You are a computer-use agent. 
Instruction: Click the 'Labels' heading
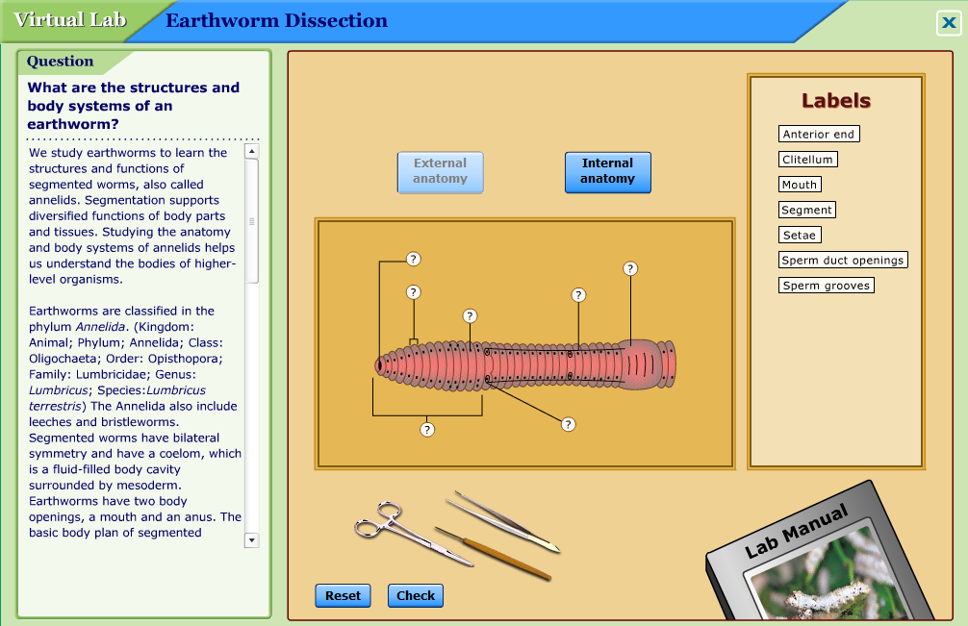(x=836, y=101)
